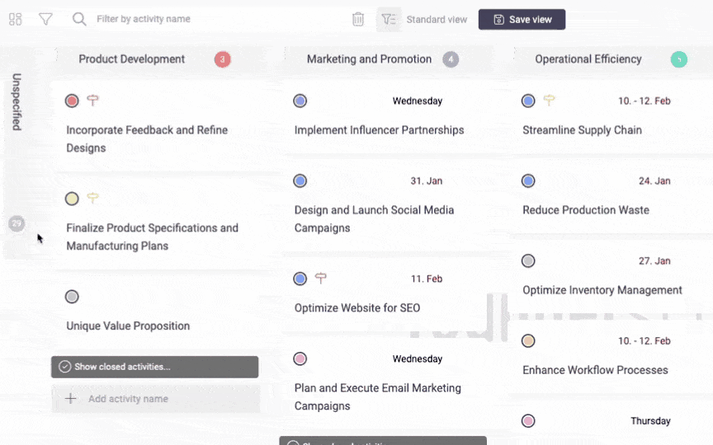The width and height of the screenshot is (713, 445).
Task: Click milestone icon on Optimize Website for SEO
Action: click(x=321, y=279)
